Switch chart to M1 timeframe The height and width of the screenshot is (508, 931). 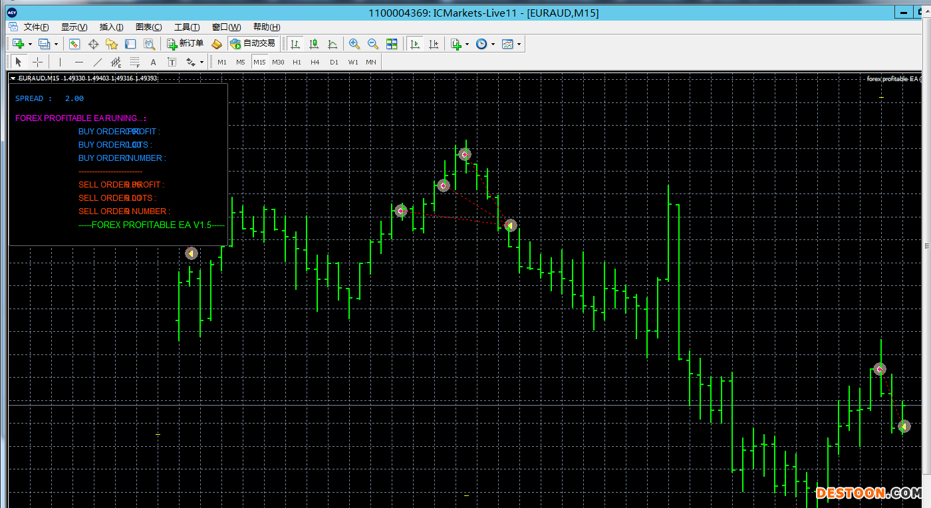coord(222,62)
